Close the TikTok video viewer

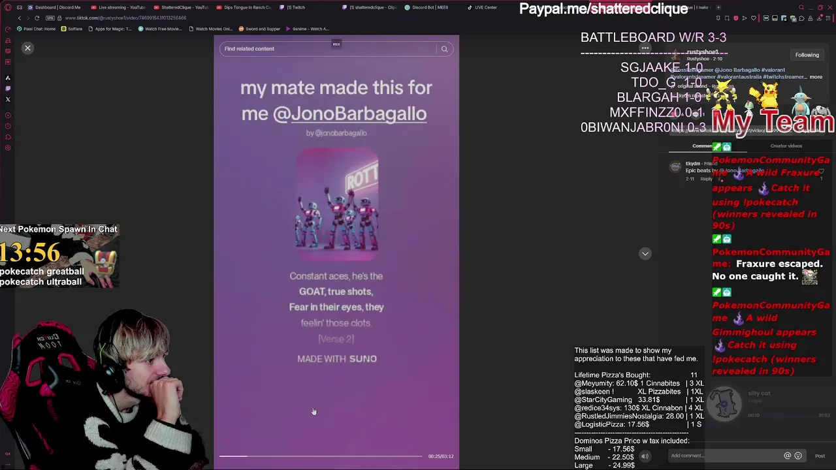pyautogui.click(x=27, y=48)
